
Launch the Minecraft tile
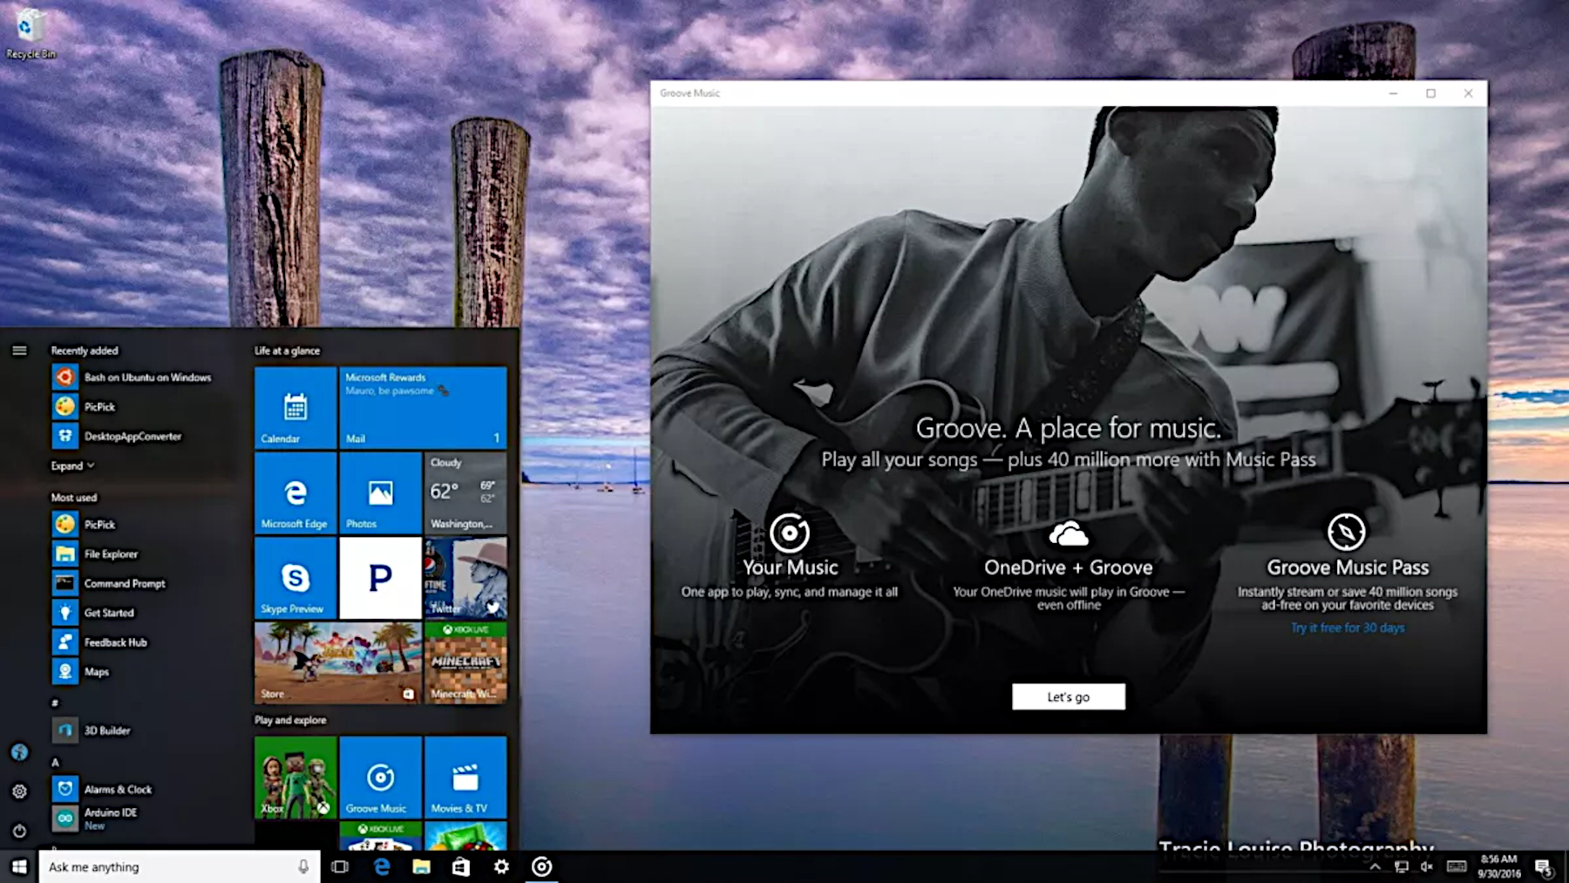(x=465, y=662)
